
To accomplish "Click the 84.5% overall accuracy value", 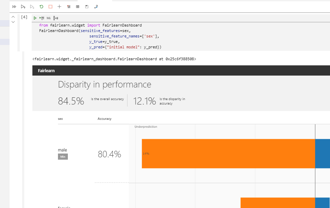I will [x=71, y=101].
